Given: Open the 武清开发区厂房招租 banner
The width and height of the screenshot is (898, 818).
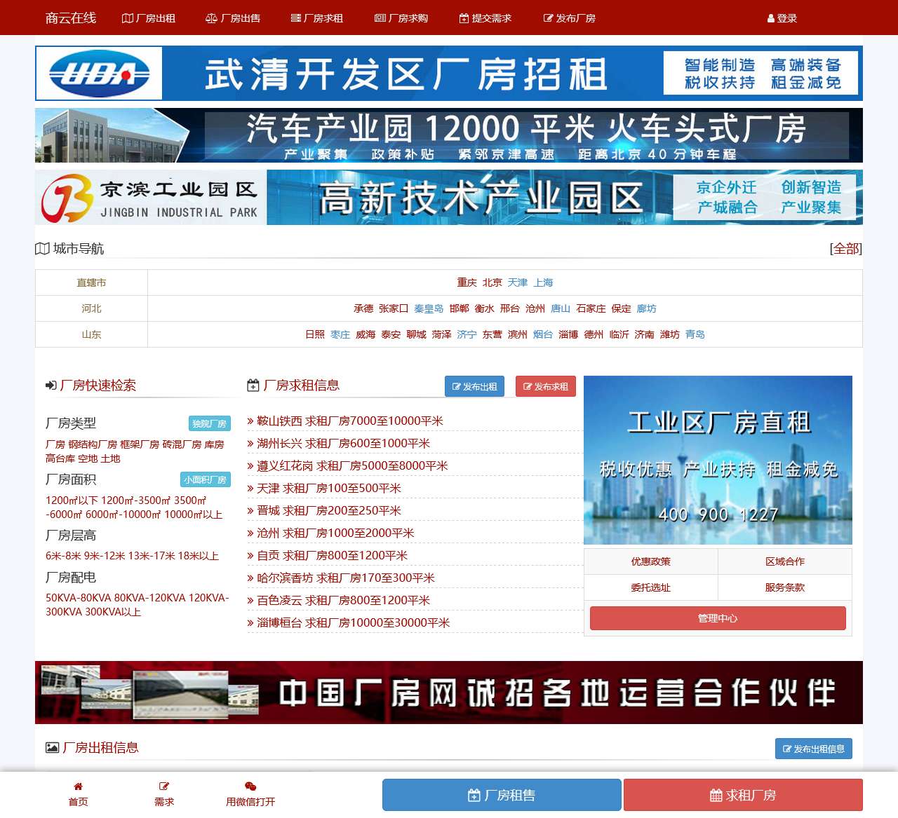Looking at the screenshot, I should (x=449, y=74).
